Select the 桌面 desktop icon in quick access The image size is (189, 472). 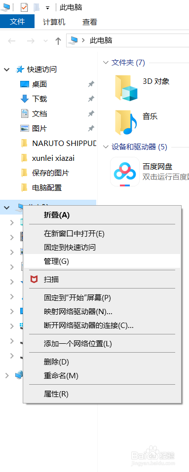tap(24, 84)
